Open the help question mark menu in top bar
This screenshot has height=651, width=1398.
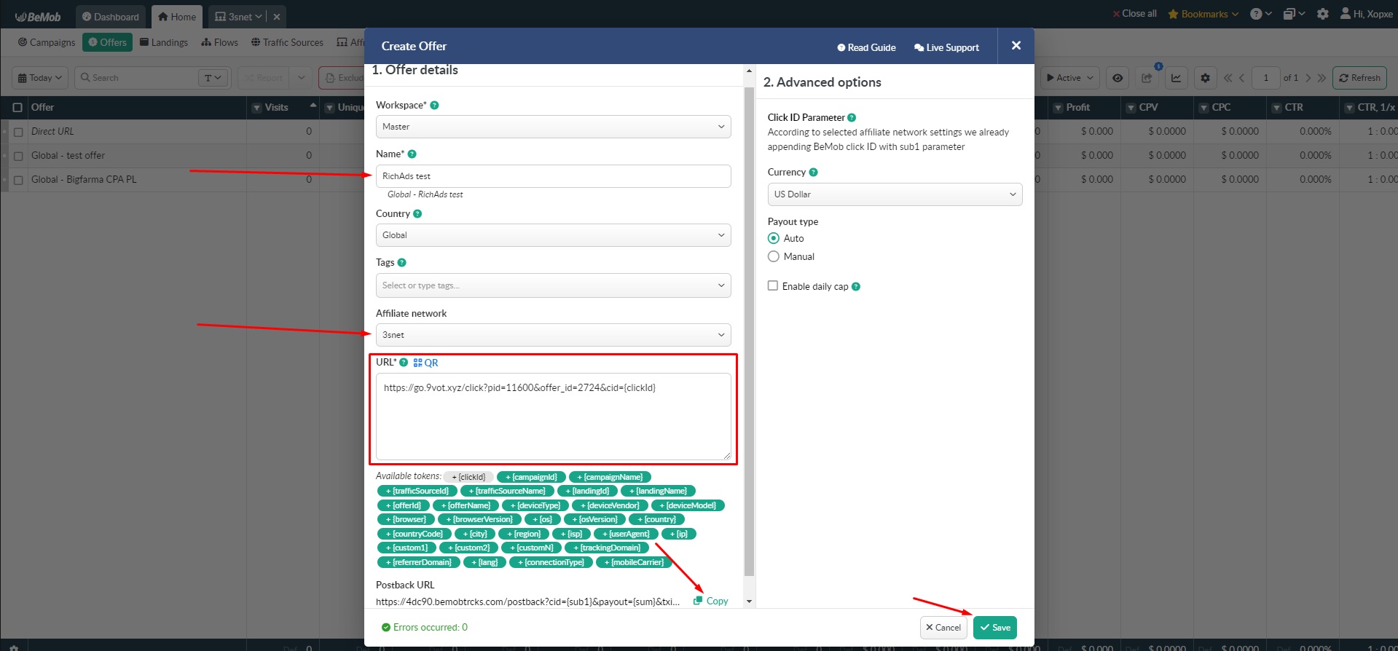click(1260, 14)
